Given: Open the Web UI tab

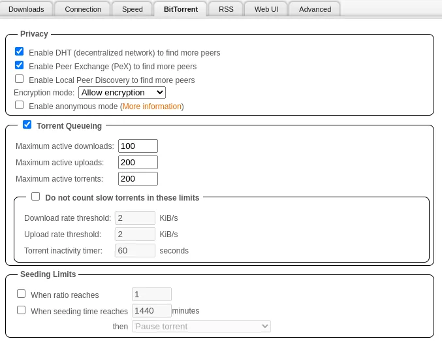Looking at the screenshot, I should (266, 9).
